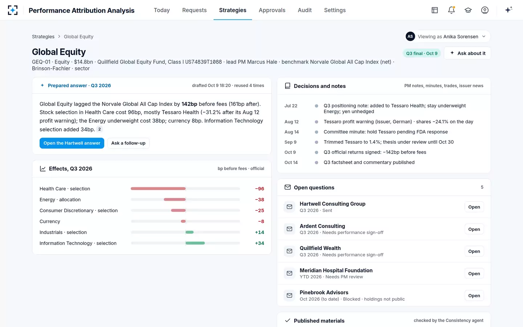Click the Ask about it button
Viewport: 523px width, 327px height.
tap(467, 53)
